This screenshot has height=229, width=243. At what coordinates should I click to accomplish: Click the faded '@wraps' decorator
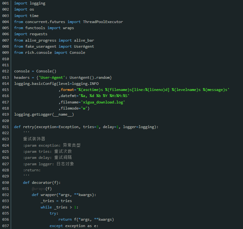38,189
